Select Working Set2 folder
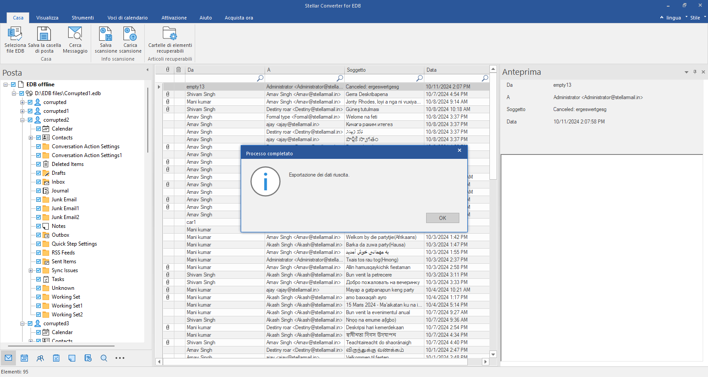The width and height of the screenshot is (708, 377). coord(67,315)
